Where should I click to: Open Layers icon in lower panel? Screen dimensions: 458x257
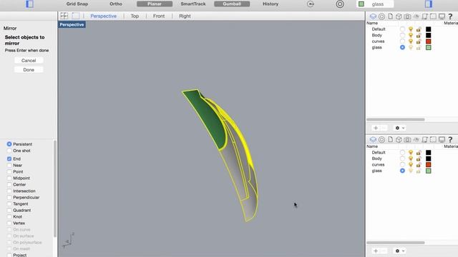coord(373,140)
